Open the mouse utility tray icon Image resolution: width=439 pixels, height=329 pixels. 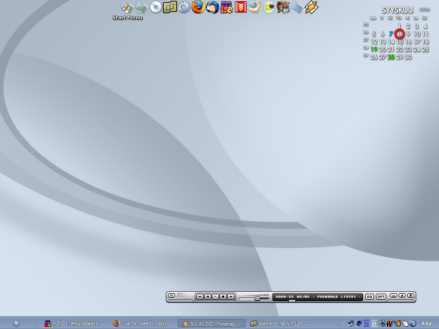pyautogui.click(x=405, y=323)
